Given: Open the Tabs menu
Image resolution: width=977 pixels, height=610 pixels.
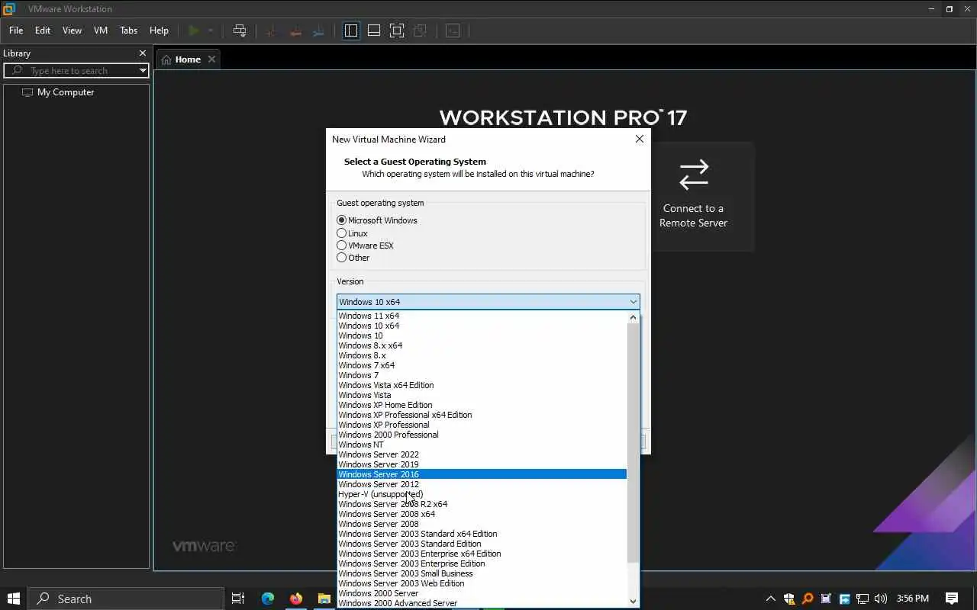Looking at the screenshot, I should [129, 30].
